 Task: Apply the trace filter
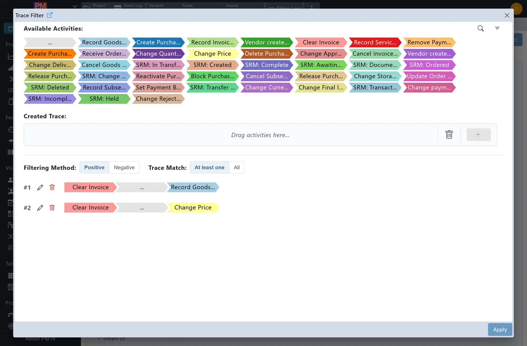tap(500, 329)
